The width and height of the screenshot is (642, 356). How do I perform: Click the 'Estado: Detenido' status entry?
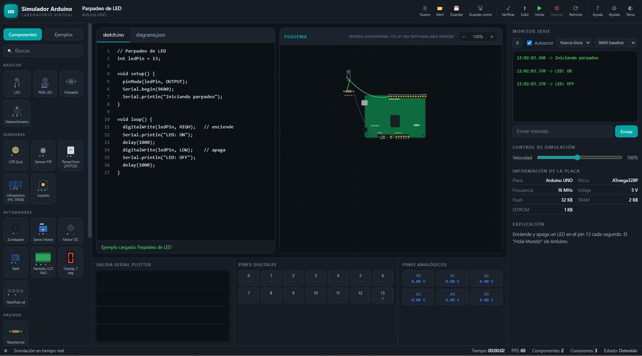pyautogui.click(x=620, y=351)
